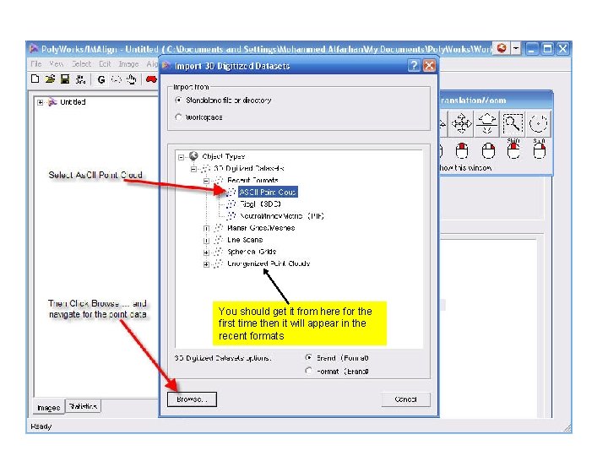
Task: Select the Riegl (3DD) format item
Action: [260, 204]
